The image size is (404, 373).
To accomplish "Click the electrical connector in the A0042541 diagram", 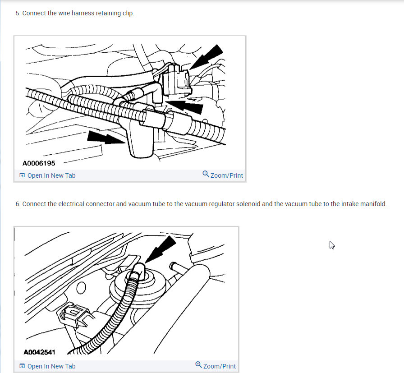I will pos(75,316).
